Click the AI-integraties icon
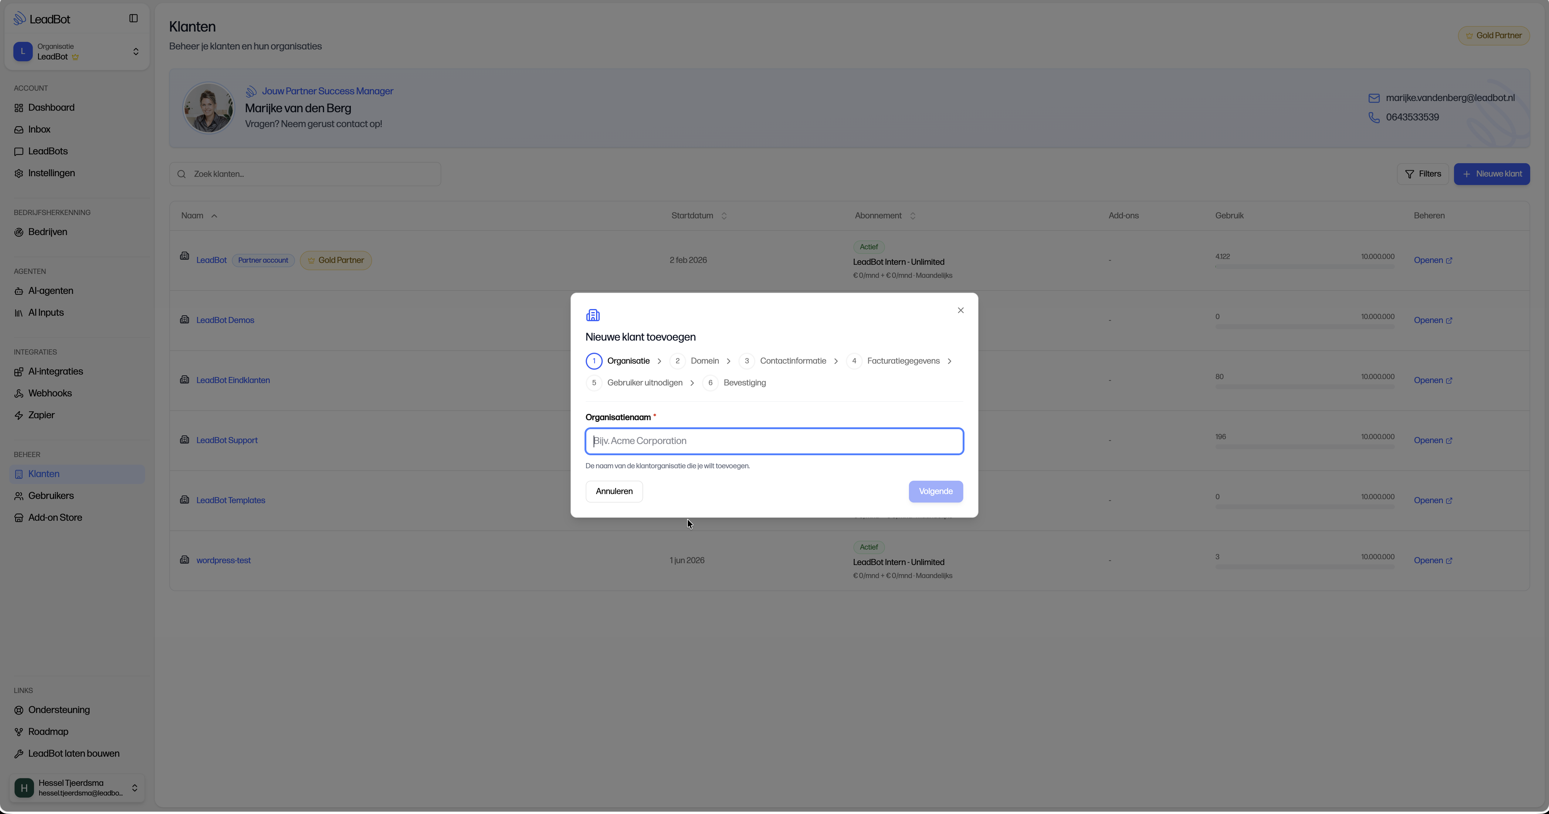The image size is (1549, 814). click(19, 372)
